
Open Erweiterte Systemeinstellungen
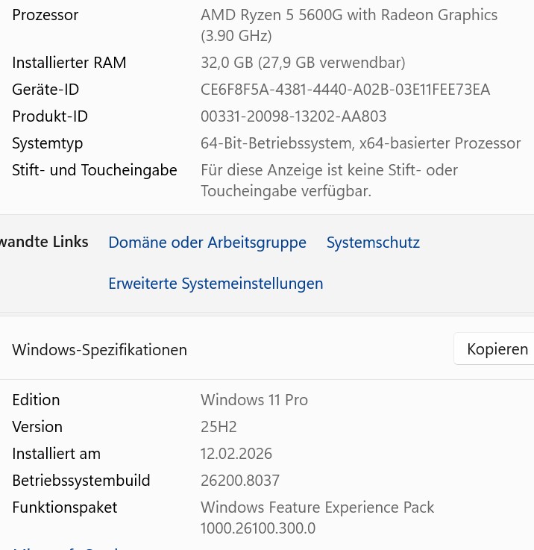click(216, 284)
